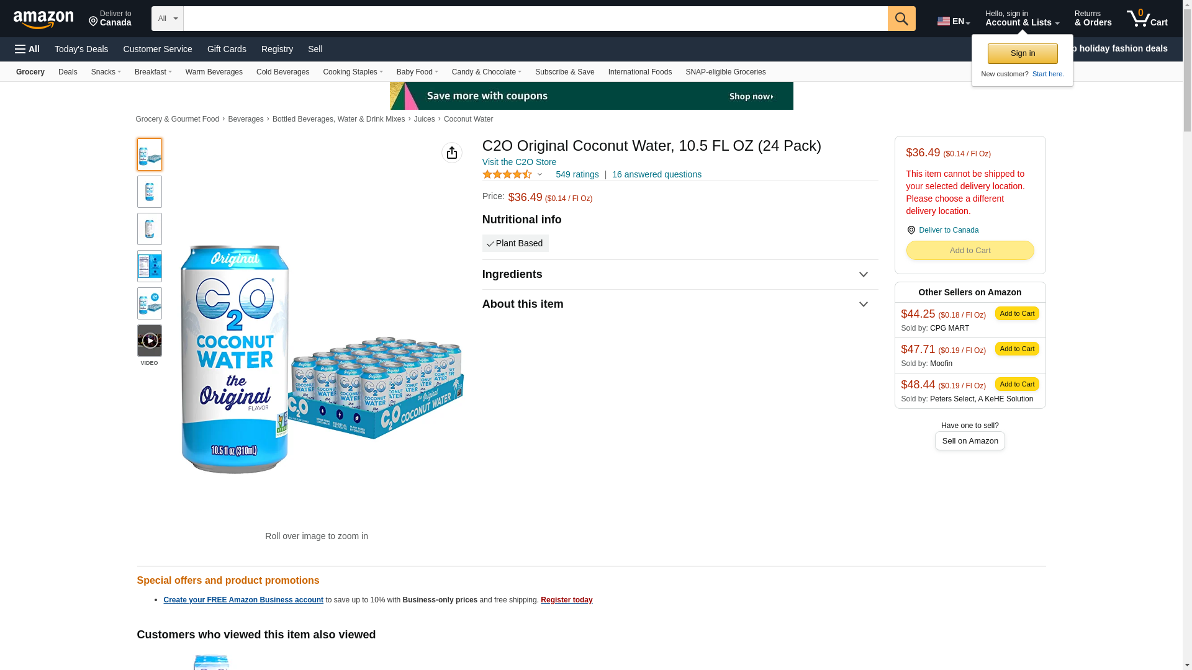Play the product video thumbnail
1192x670 pixels.
(150, 341)
